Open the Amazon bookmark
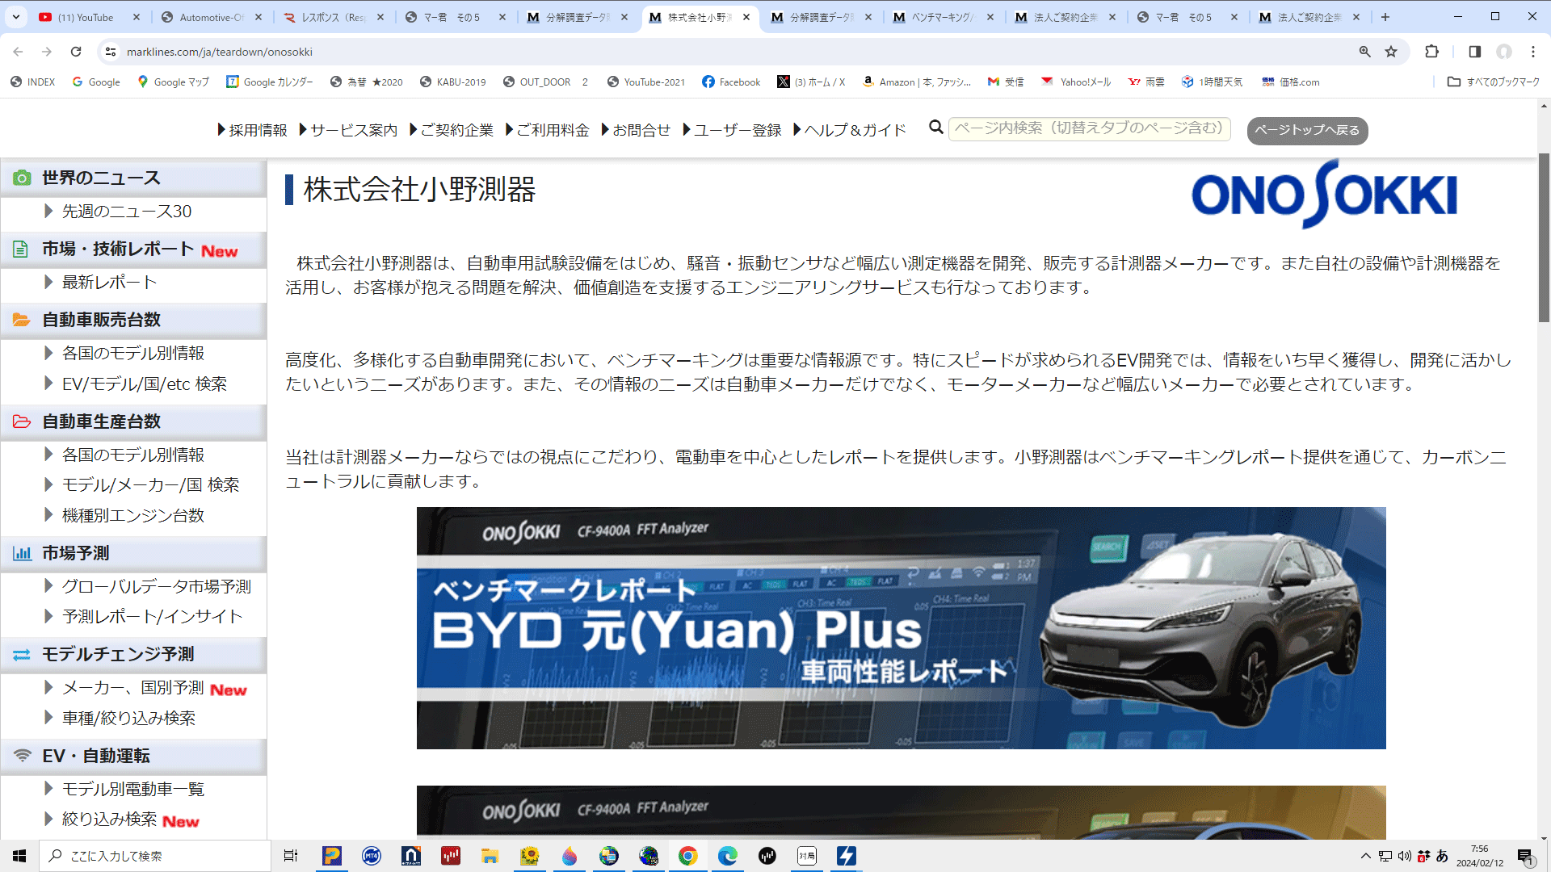This screenshot has height=872, width=1551. tap(917, 82)
